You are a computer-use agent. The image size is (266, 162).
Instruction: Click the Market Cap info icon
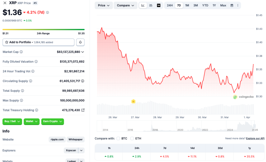22,52
